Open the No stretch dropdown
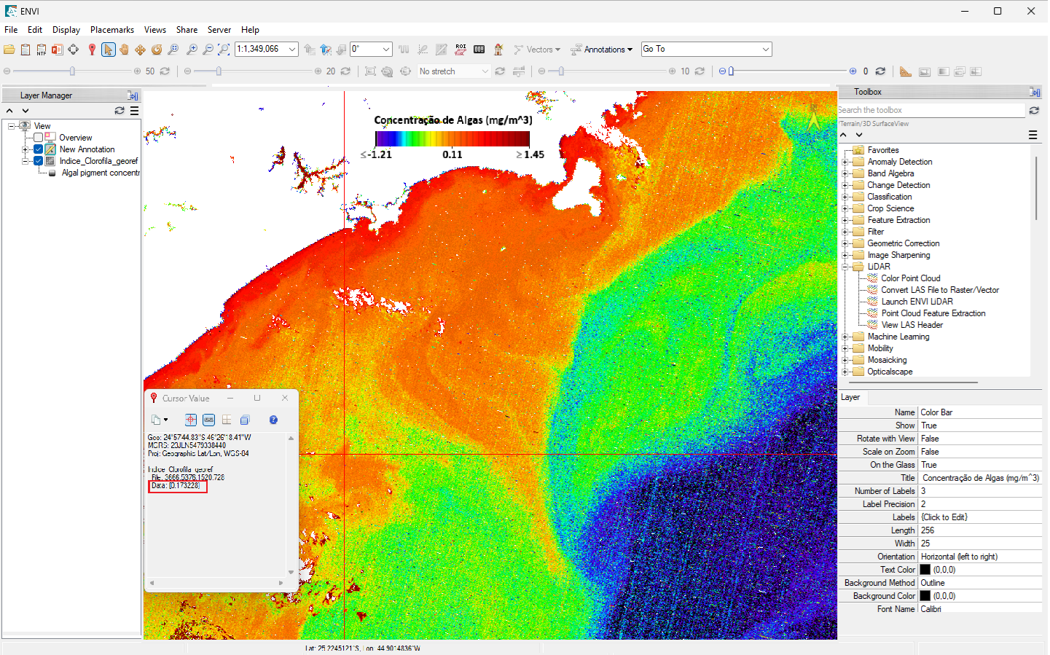This screenshot has height=655, width=1050. (485, 71)
